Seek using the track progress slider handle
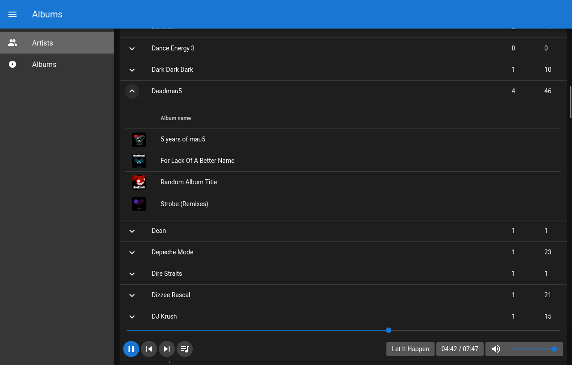This screenshot has width=572, height=365. 389,330
